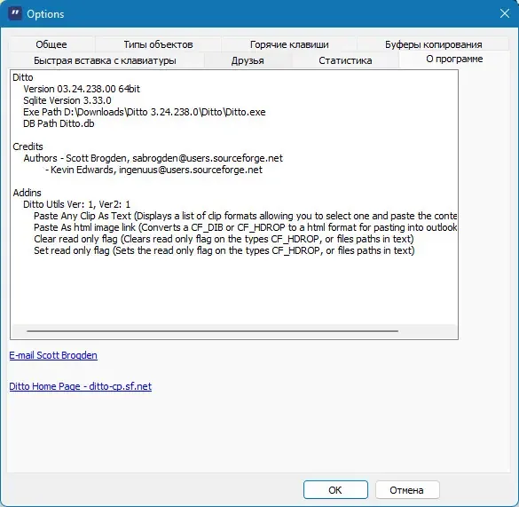519x507 pixels.
Task: Click the Credits heading text
Action: click(x=28, y=147)
